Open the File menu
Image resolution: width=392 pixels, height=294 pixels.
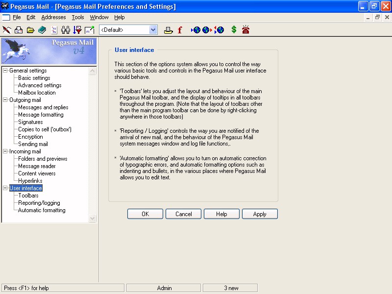17,17
